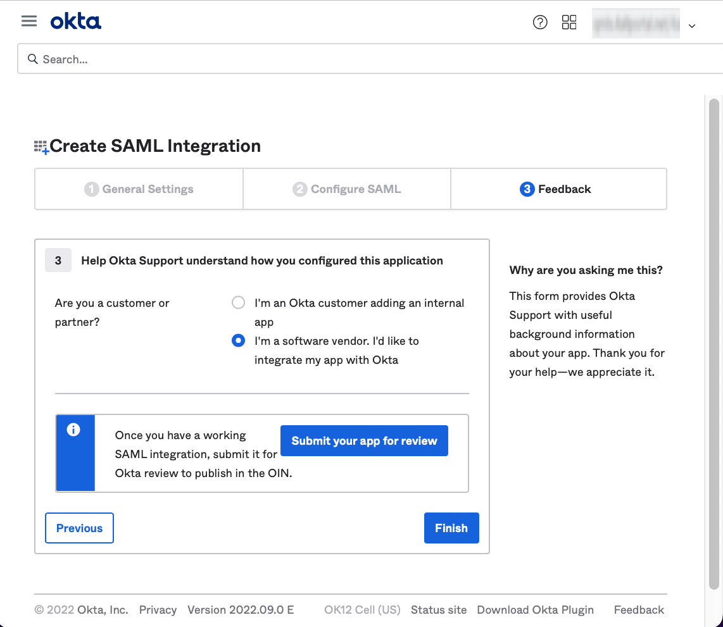Viewport: 723px width, 627px height.
Task: Open the Privacy footer link
Action: pos(158,610)
